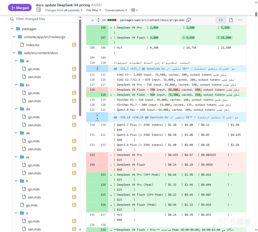Open root docs go.mdx below fr folder
The height and width of the screenshot is (232, 258).
pyautogui.click(x=32, y=205)
